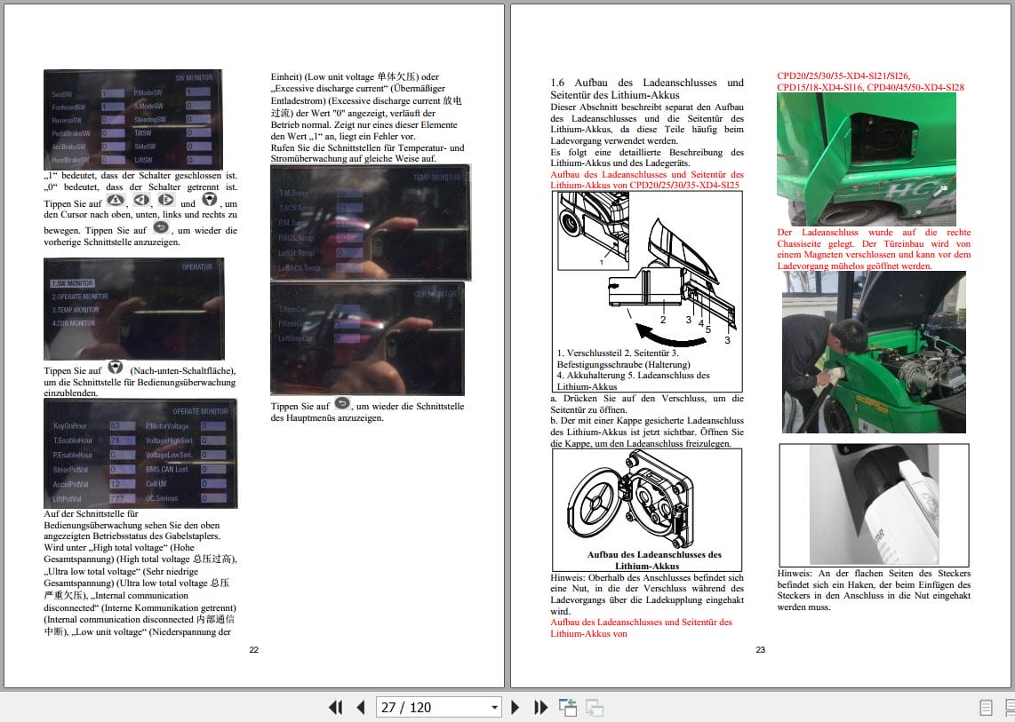Click the down-arrow button symbol in the text
The height and width of the screenshot is (722, 1015).
116,368
